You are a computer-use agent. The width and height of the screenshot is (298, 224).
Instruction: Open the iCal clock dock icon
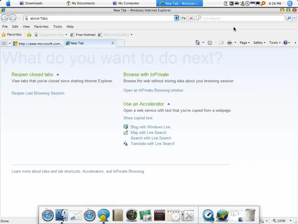click(173, 215)
